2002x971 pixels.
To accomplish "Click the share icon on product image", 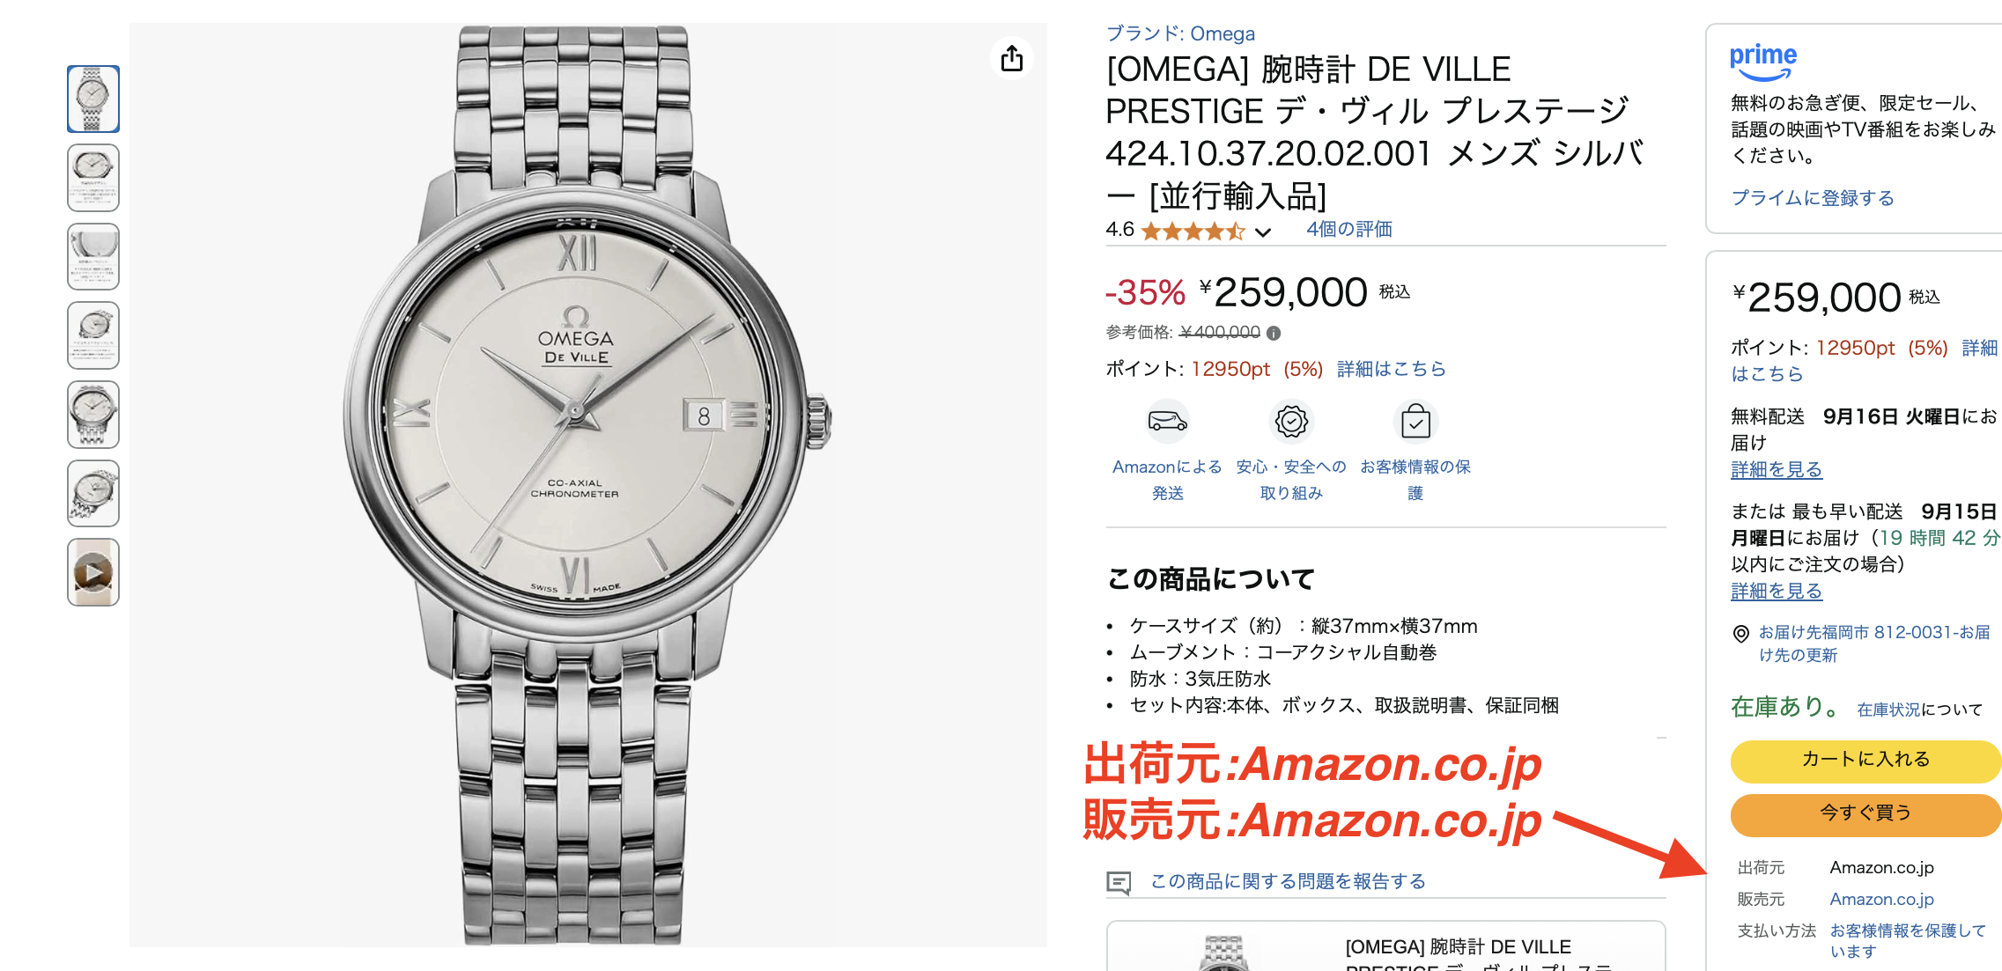I will (x=1012, y=58).
